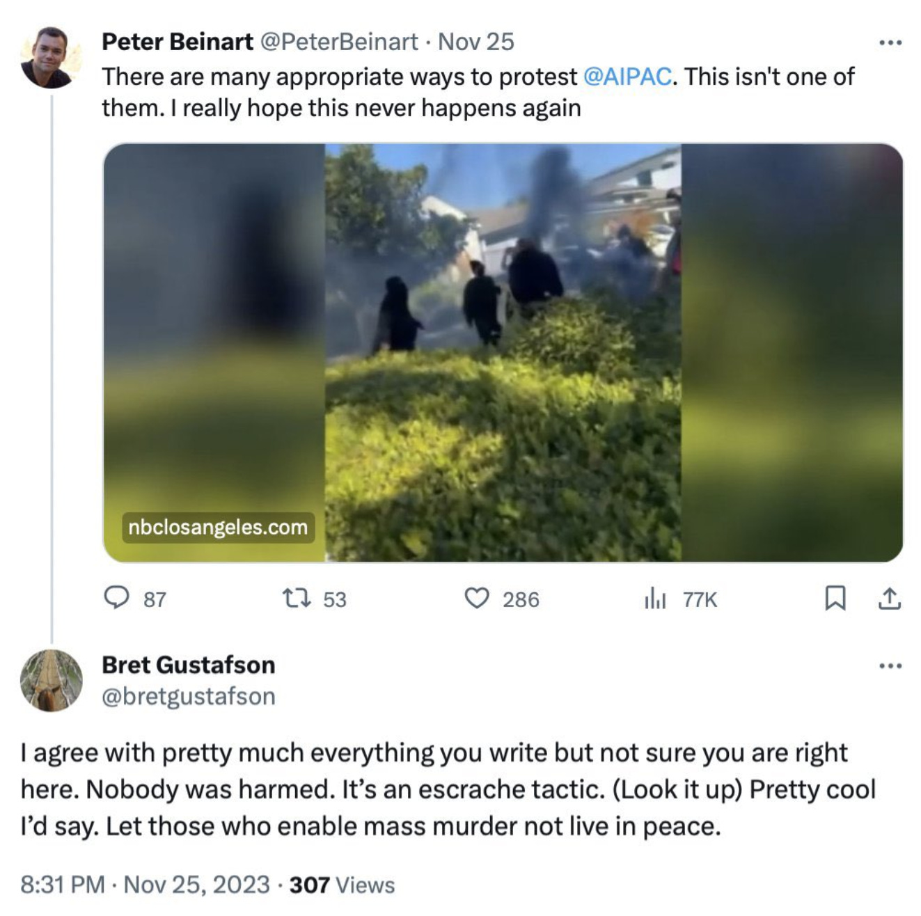Expand more options on Bret Gustafson's reply

click(x=890, y=666)
